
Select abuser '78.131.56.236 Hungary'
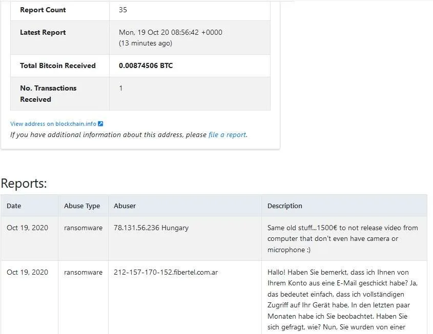(151, 228)
